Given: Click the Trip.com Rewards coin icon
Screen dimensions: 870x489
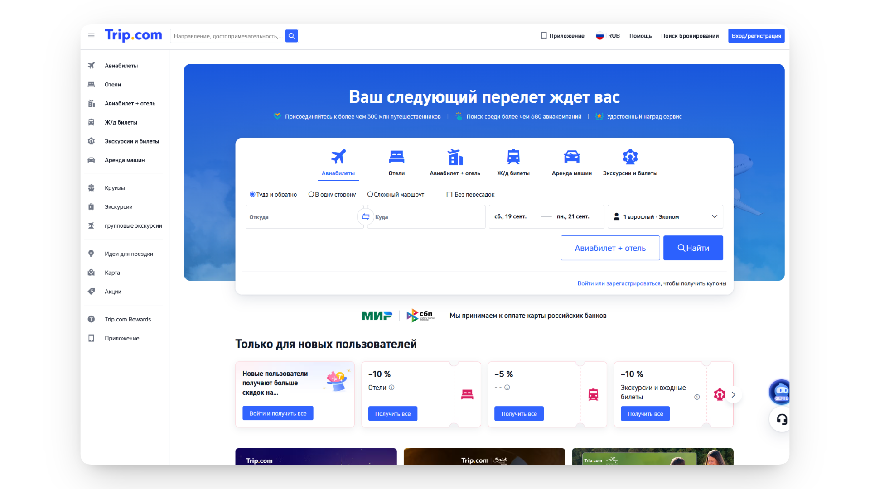Looking at the screenshot, I should pos(91,319).
